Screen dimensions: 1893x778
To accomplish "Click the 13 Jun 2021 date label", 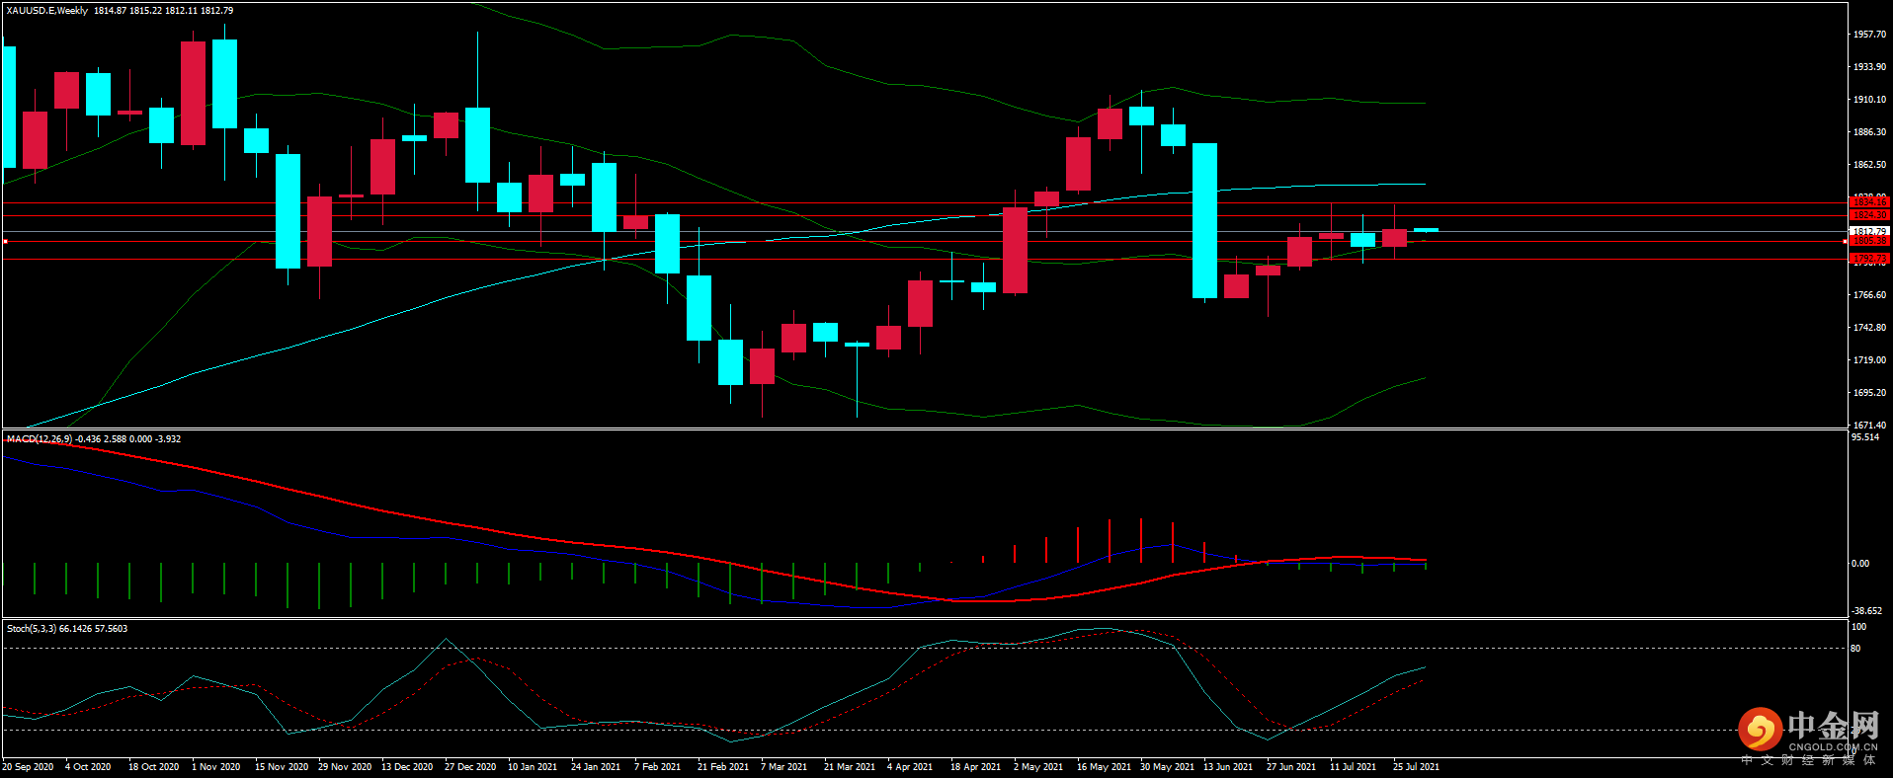I will pos(1228,767).
